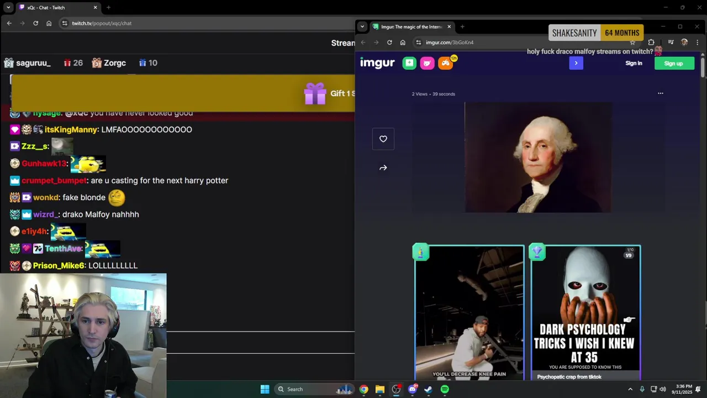Image resolution: width=707 pixels, height=398 pixels.
Task: Reload the Twitch chat page
Action: tap(35, 23)
